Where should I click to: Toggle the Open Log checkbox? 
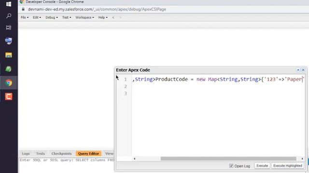(x=231, y=166)
